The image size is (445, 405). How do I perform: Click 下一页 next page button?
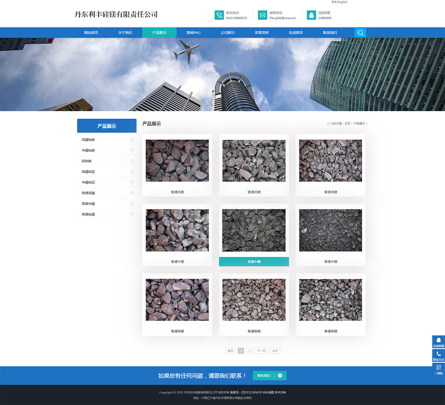pos(261,351)
